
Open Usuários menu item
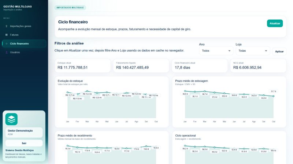(x=24, y=52)
